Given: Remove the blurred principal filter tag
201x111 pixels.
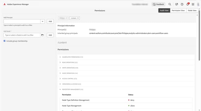Looking at the screenshot, I should click(x=66, y=18).
